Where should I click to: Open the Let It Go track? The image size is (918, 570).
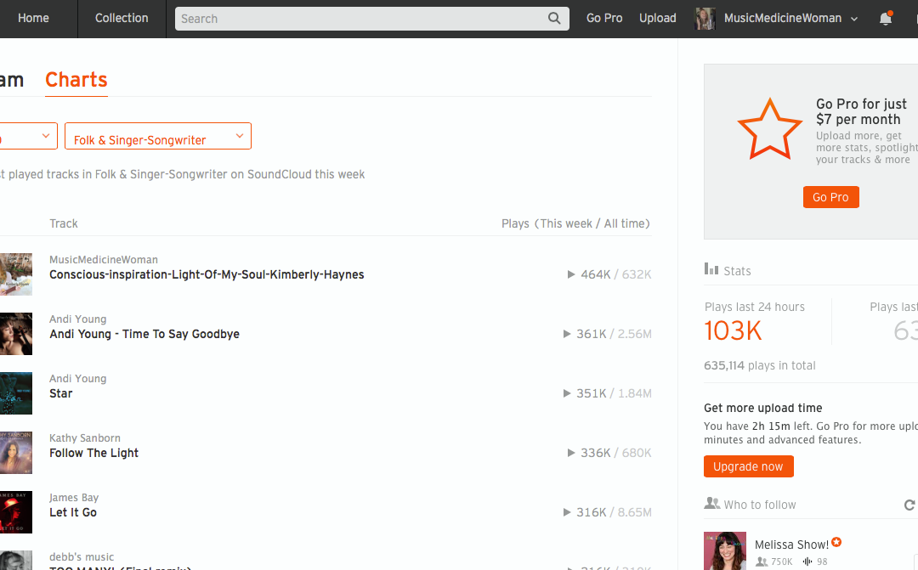pos(73,512)
